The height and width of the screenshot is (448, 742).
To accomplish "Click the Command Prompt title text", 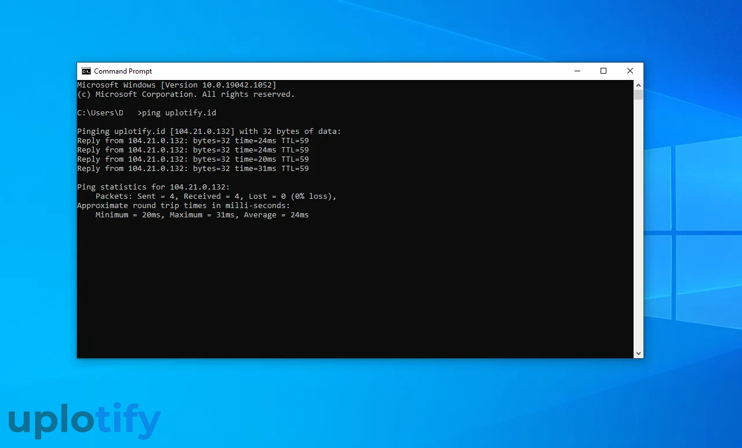I will (x=123, y=71).
